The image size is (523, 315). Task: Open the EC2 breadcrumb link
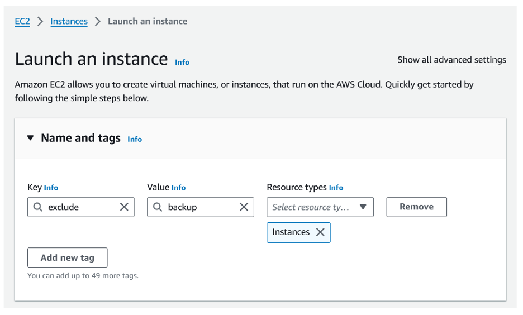pos(22,21)
